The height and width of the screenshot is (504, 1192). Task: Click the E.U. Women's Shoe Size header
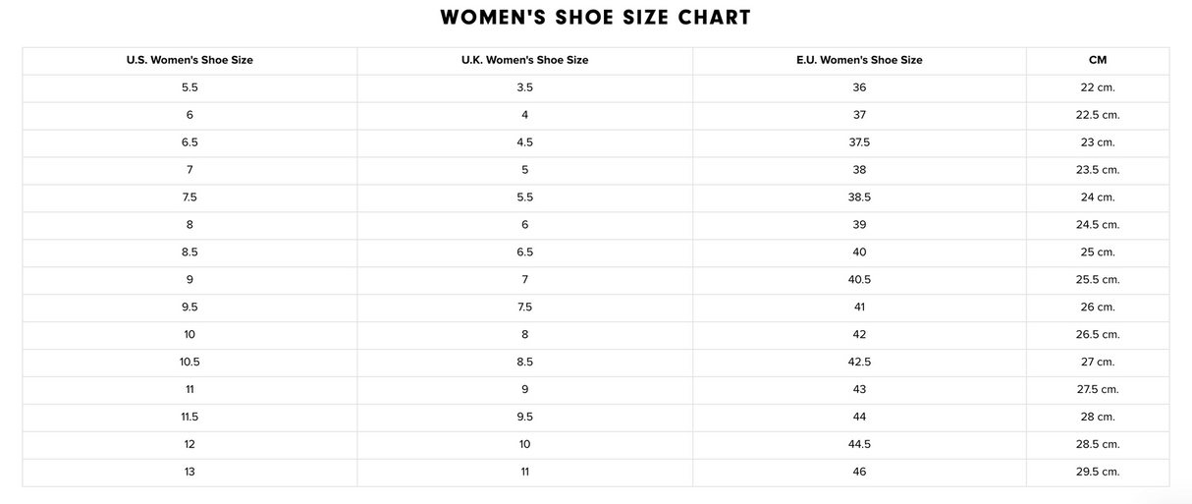[859, 60]
